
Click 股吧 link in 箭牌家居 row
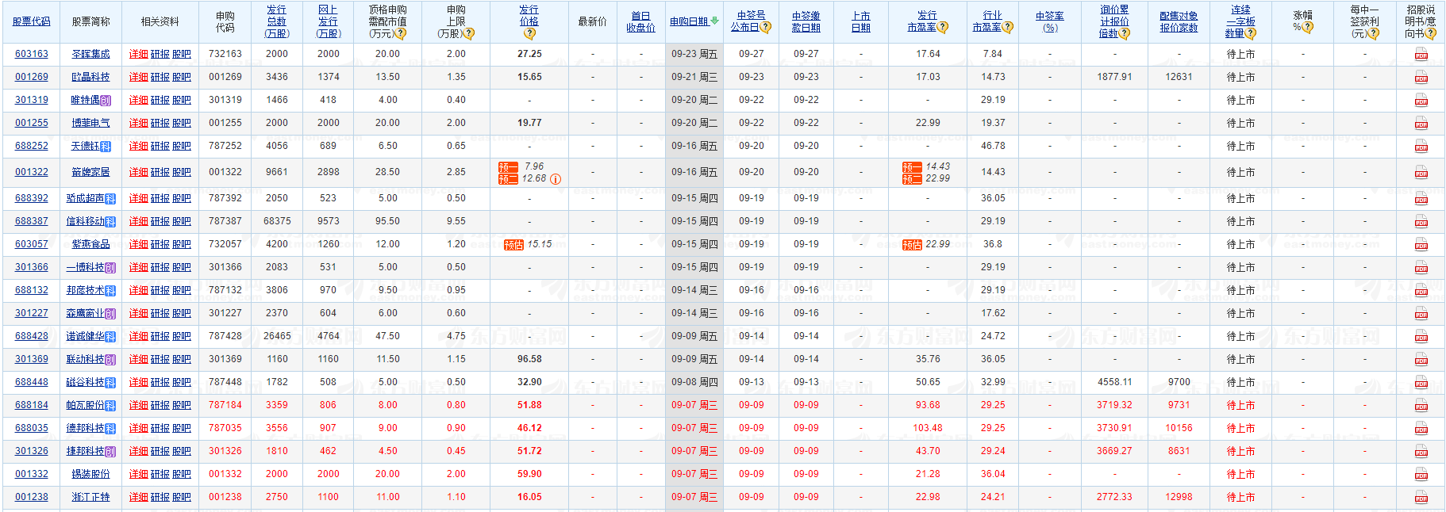click(x=182, y=172)
